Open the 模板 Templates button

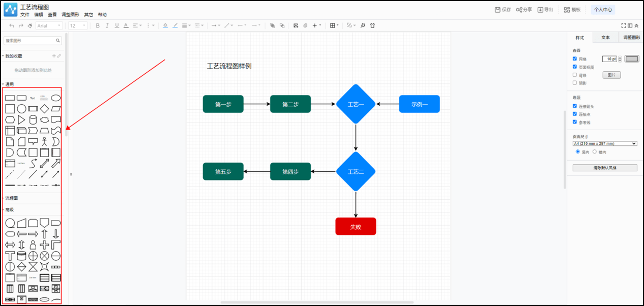pos(572,10)
